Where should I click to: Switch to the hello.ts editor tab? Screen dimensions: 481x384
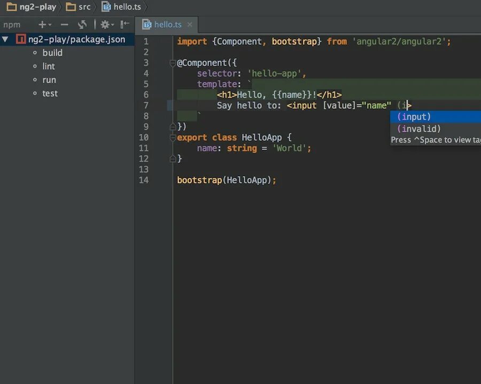[167, 25]
